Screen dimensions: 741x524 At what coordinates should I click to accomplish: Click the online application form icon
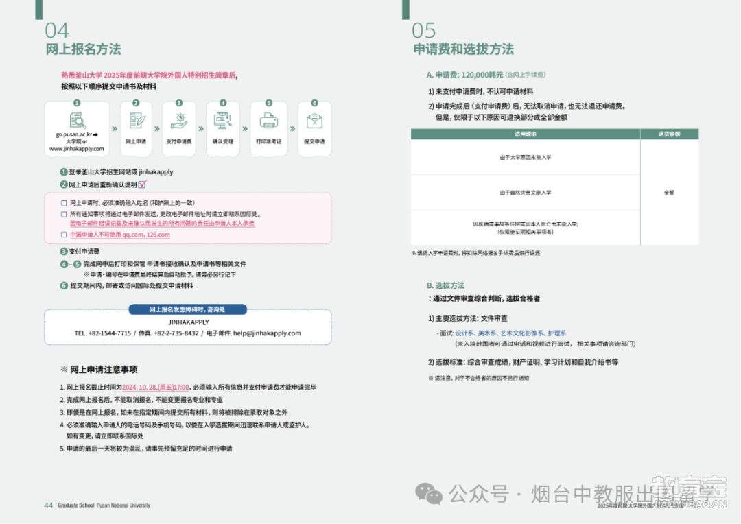pyautogui.click(x=137, y=121)
